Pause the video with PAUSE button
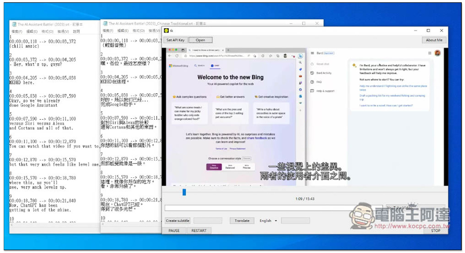 174,231
